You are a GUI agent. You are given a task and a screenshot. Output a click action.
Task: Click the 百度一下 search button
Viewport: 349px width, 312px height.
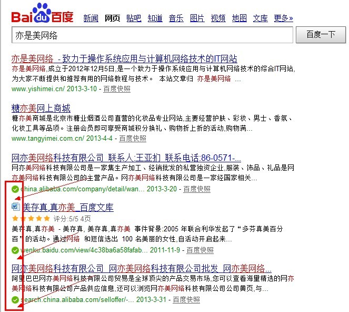321,35
